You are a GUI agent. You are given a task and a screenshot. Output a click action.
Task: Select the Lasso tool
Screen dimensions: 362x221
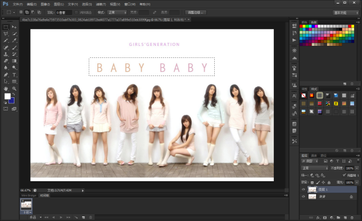6,34
